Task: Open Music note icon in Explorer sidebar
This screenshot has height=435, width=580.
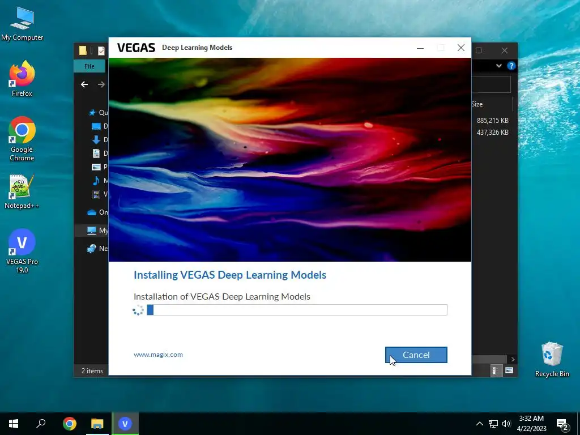Action: (x=96, y=181)
